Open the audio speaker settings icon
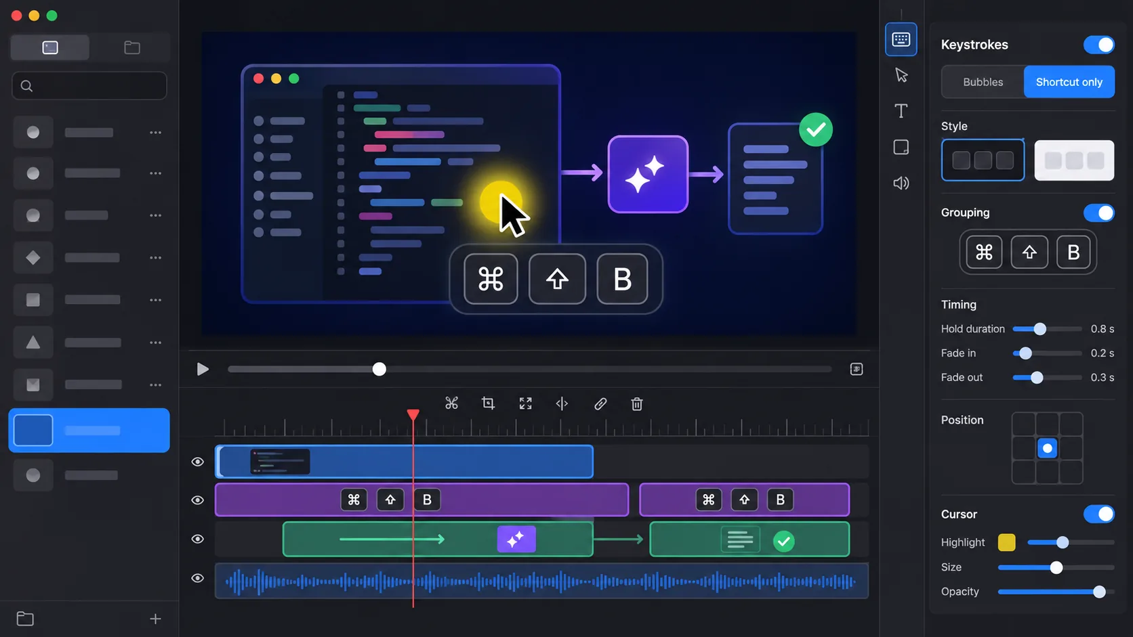The width and height of the screenshot is (1133, 637). [x=901, y=183]
